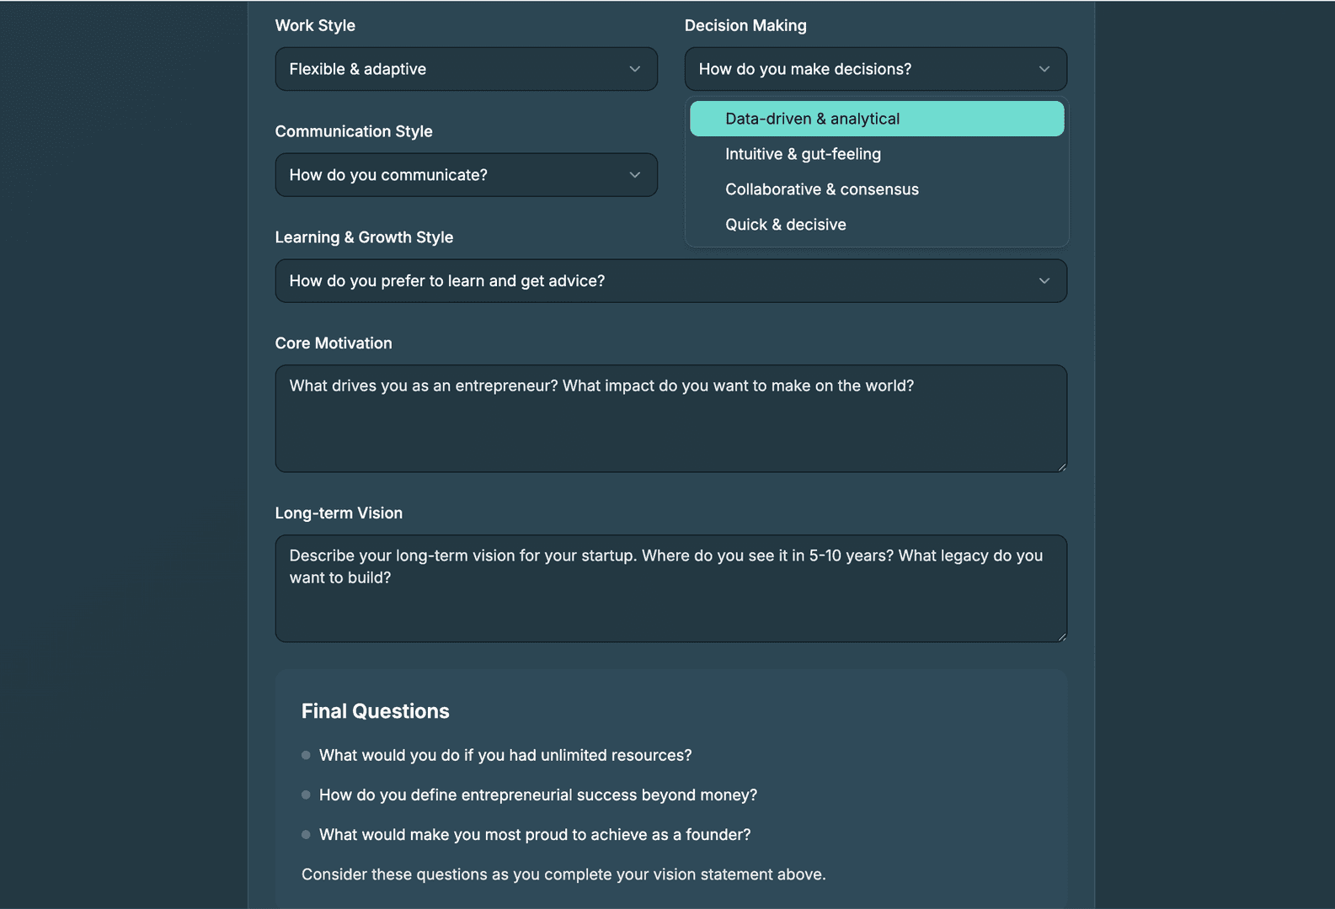This screenshot has width=1335, height=909.
Task: Click chevron icon in Decision Making field
Action: [1044, 69]
